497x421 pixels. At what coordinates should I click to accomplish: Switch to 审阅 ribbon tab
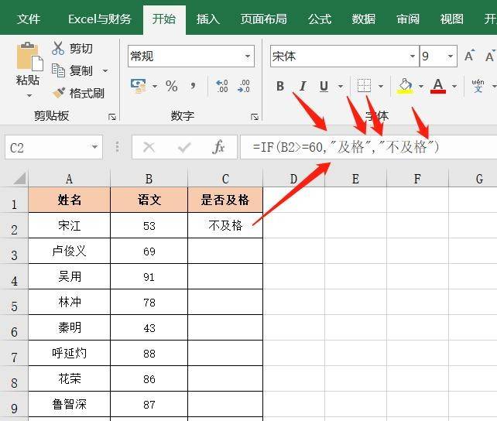pos(408,19)
